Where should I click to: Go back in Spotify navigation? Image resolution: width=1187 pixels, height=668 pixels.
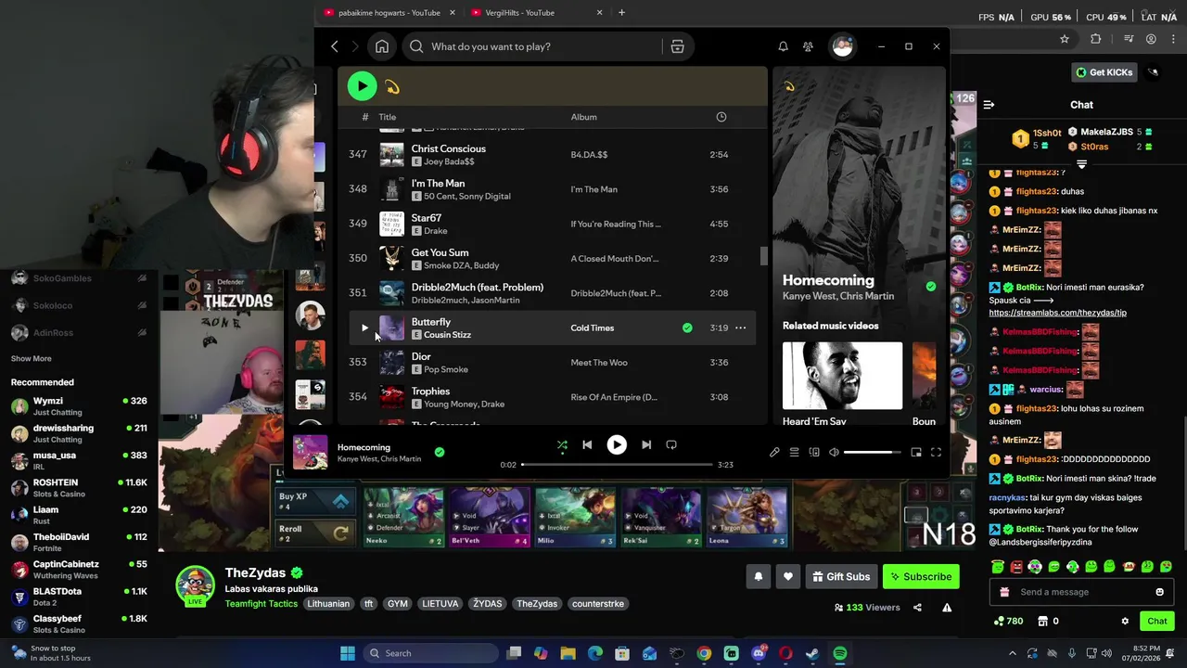(x=335, y=46)
